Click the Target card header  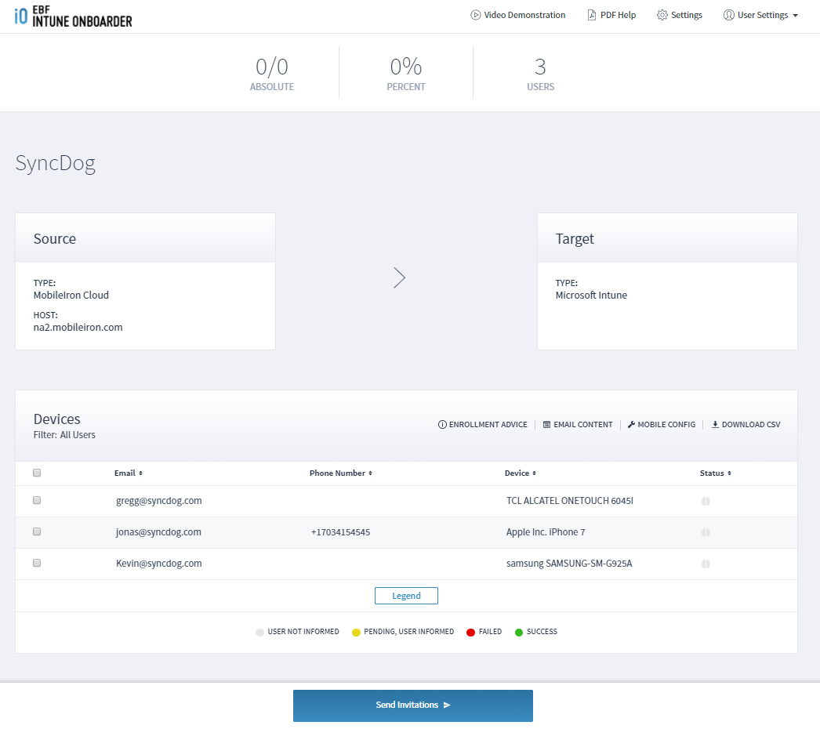point(667,238)
